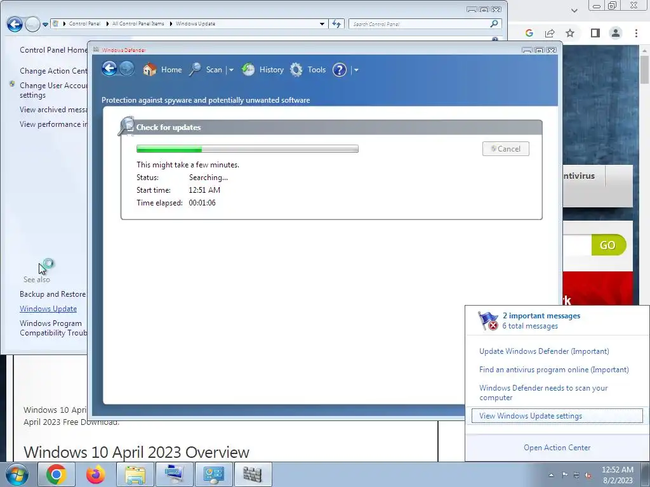Click Google icon in Chrome address bar
The image size is (650, 487).
(529, 33)
